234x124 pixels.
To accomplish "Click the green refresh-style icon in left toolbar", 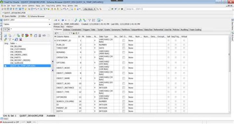I will [18, 36].
